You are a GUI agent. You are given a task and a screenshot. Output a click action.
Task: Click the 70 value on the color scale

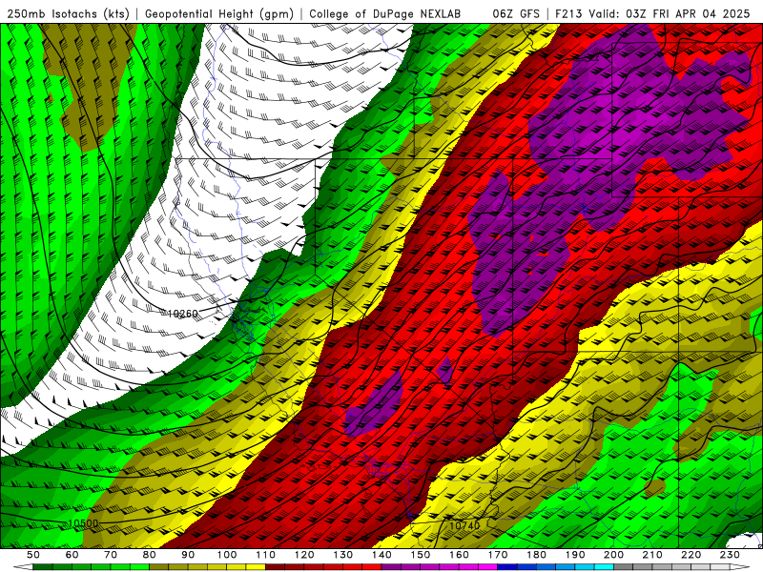pyautogui.click(x=111, y=555)
